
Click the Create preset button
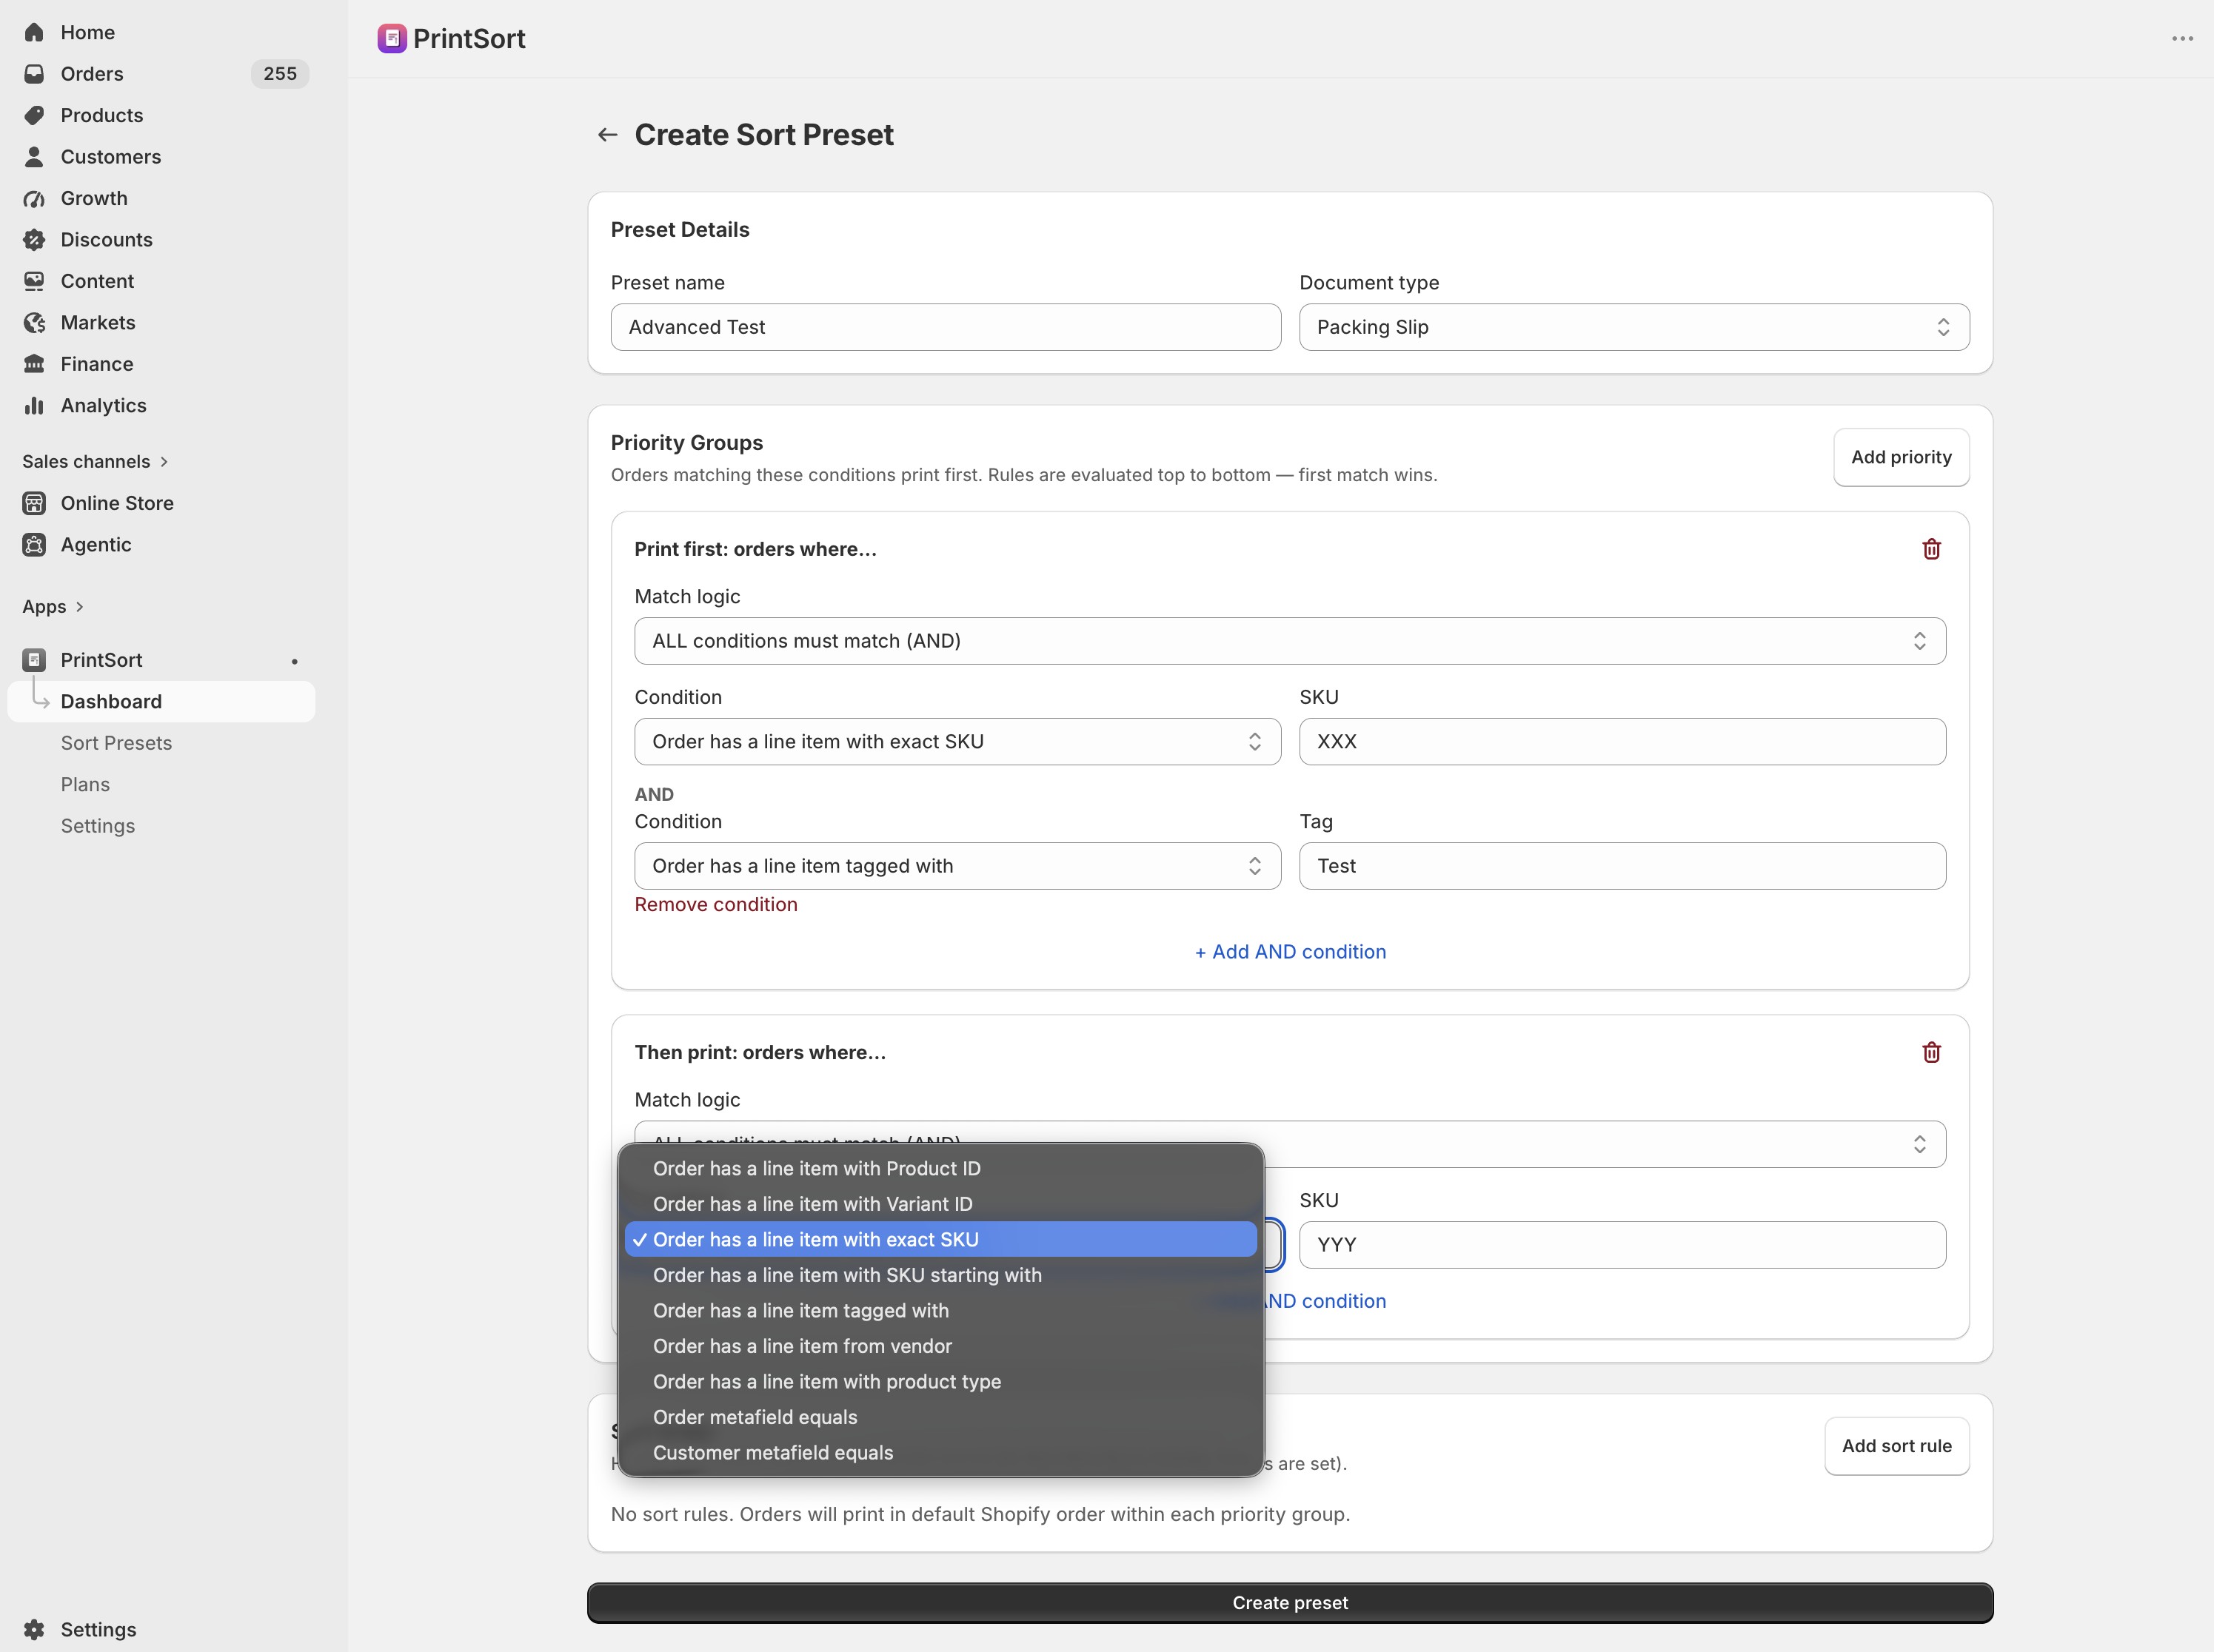(x=1290, y=1603)
